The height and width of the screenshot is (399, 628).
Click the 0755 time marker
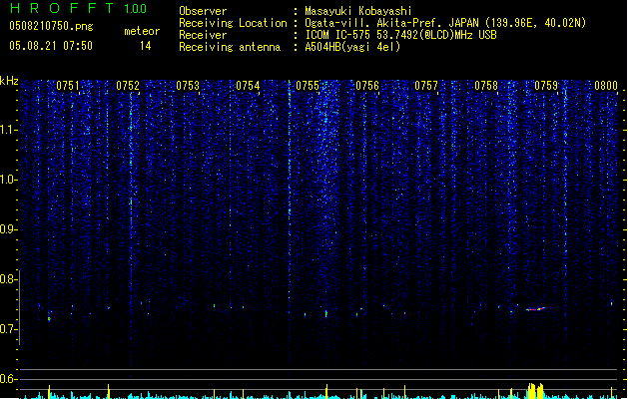[x=308, y=86]
